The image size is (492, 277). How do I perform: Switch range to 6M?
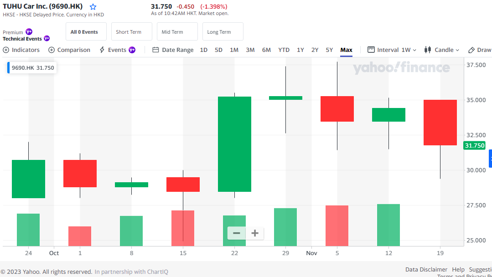click(x=266, y=50)
